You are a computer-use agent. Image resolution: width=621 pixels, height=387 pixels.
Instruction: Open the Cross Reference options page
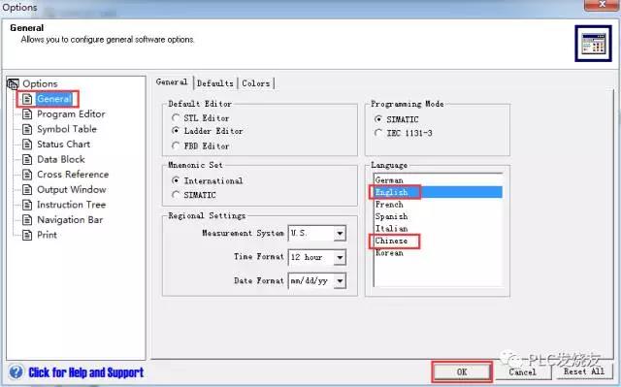tap(73, 175)
